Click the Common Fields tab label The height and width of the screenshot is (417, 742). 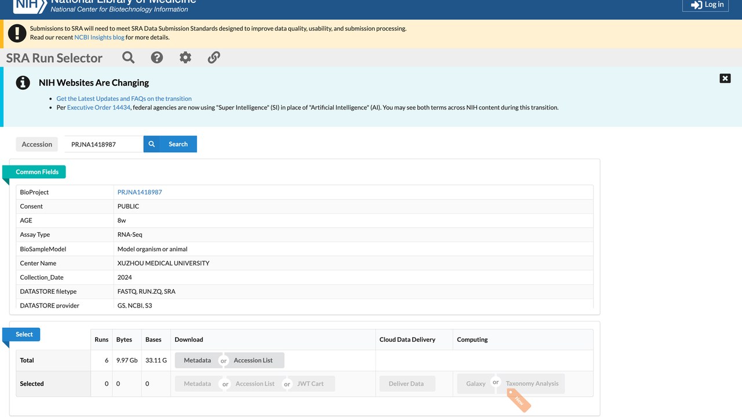point(37,172)
